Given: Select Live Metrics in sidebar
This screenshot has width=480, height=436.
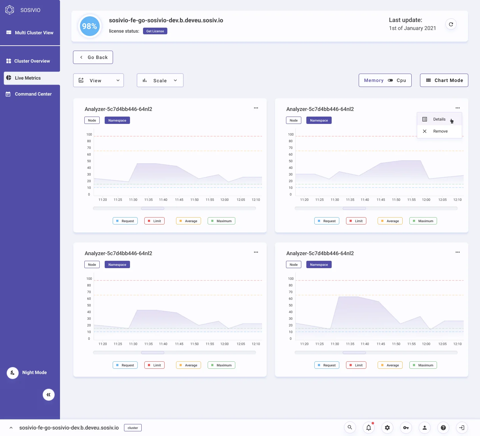Looking at the screenshot, I should (32, 78).
